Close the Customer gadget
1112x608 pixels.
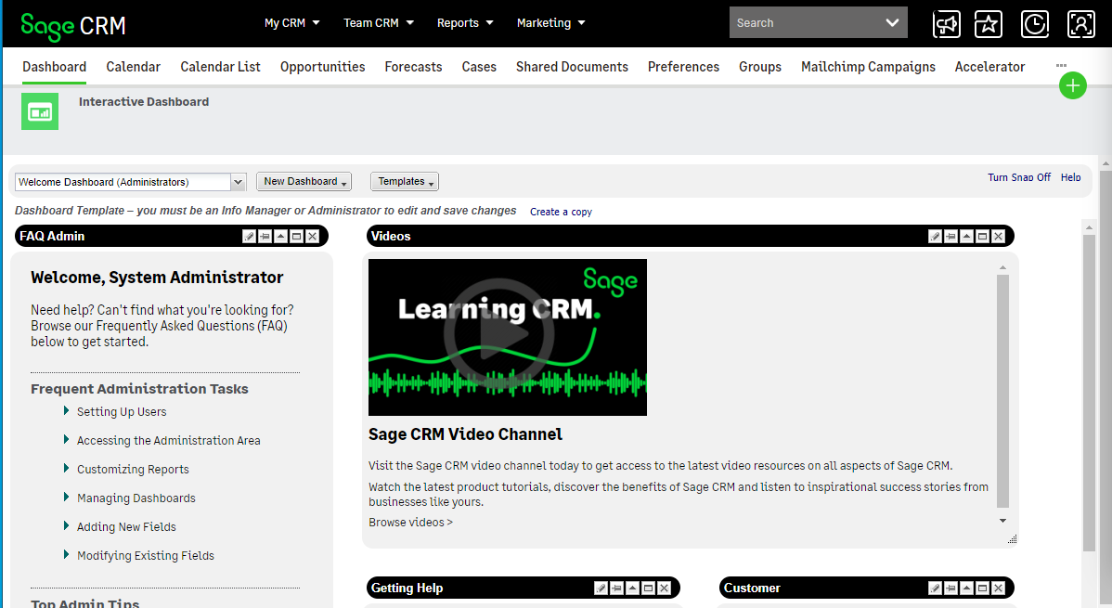(998, 589)
